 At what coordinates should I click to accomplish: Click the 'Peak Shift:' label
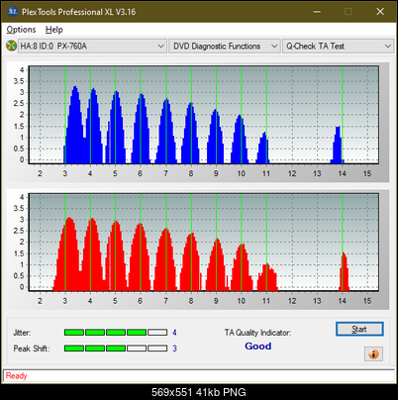point(32,349)
